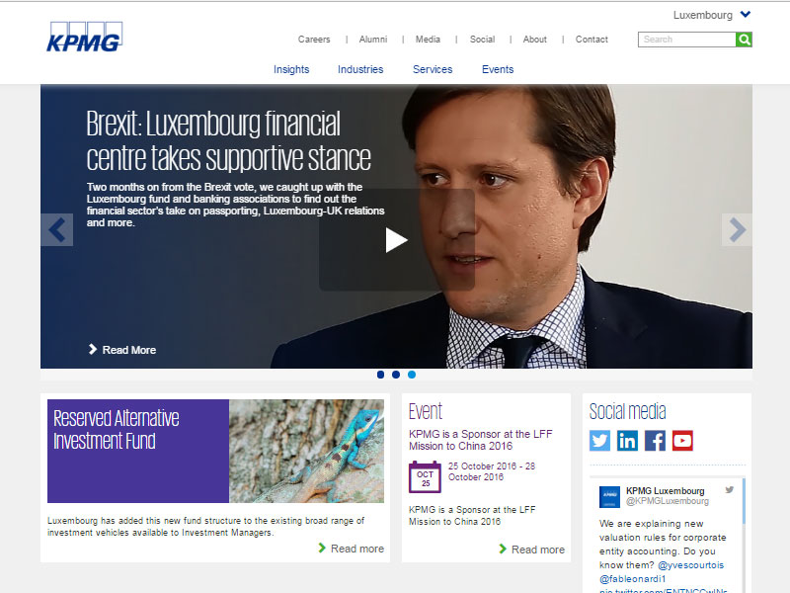Select the first carousel indicator dot
Image resolution: width=790 pixels, height=593 pixels.
pyautogui.click(x=380, y=375)
